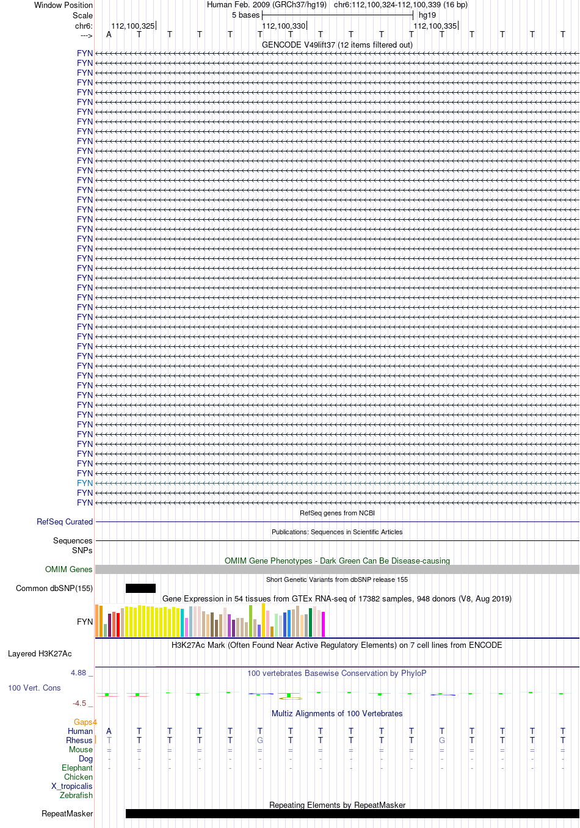
Task: Click the "Zebrafish" species label
Action: point(76,795)
